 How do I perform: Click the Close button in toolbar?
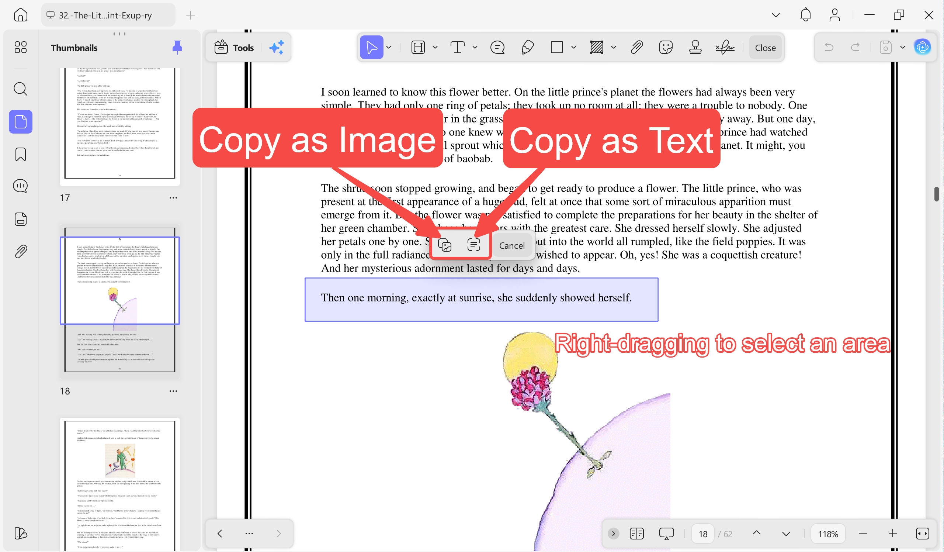pos(765,48)
